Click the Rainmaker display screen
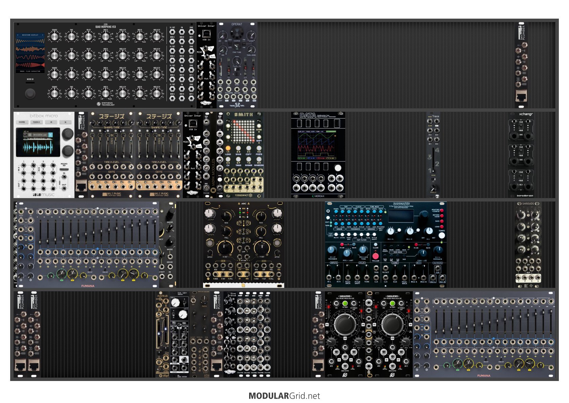Viewport: 569px width, 403px height. (401, 216)
